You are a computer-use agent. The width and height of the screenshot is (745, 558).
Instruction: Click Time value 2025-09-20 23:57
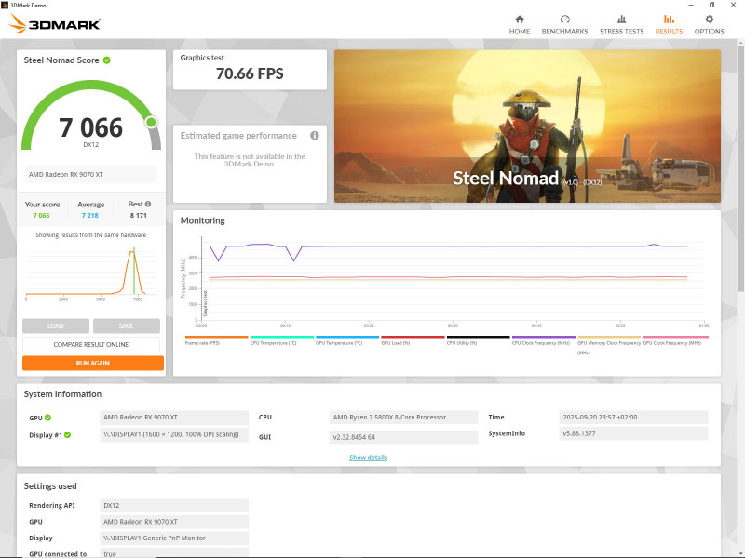(x=633, y=418)
